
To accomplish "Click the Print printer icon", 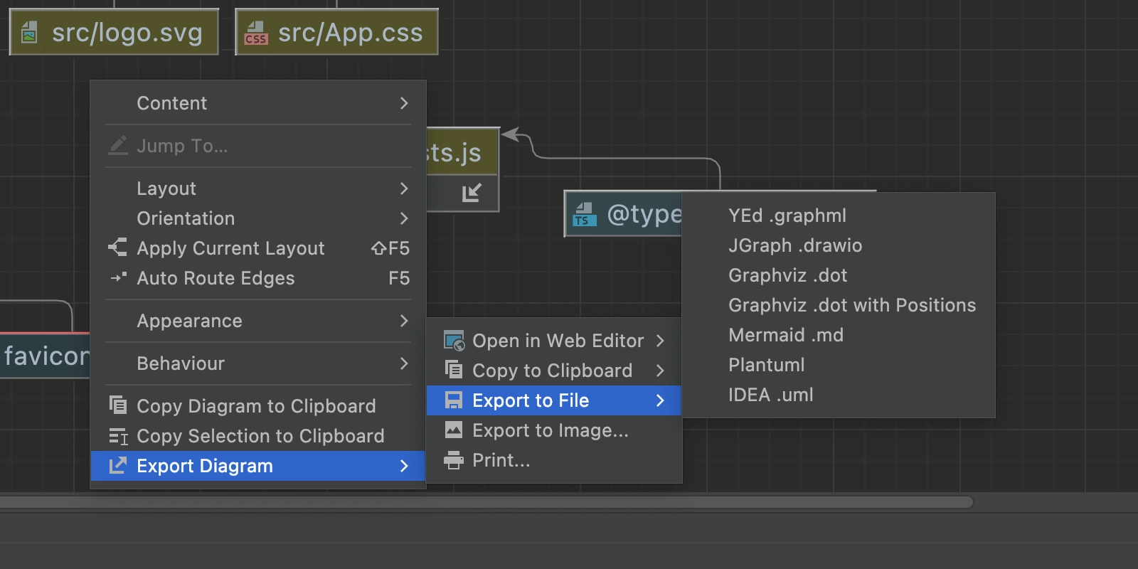I will (453, 460).
